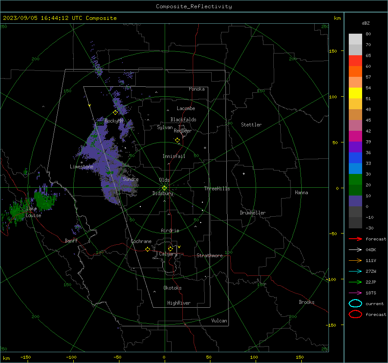This screenshot has height=363, width=388.
Task: Select the orange 111V arrow icon
Action: pos(355,260)
